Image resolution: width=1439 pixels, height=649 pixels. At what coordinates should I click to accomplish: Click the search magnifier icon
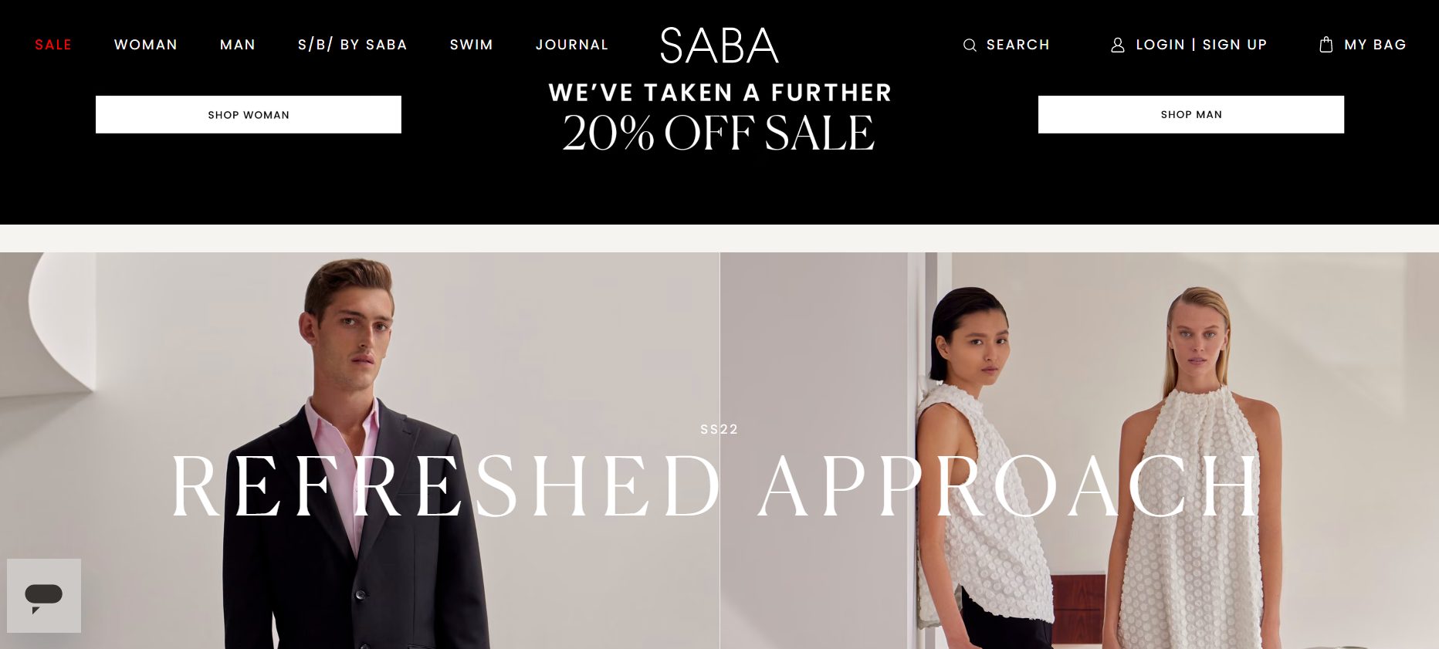(970, 46)
